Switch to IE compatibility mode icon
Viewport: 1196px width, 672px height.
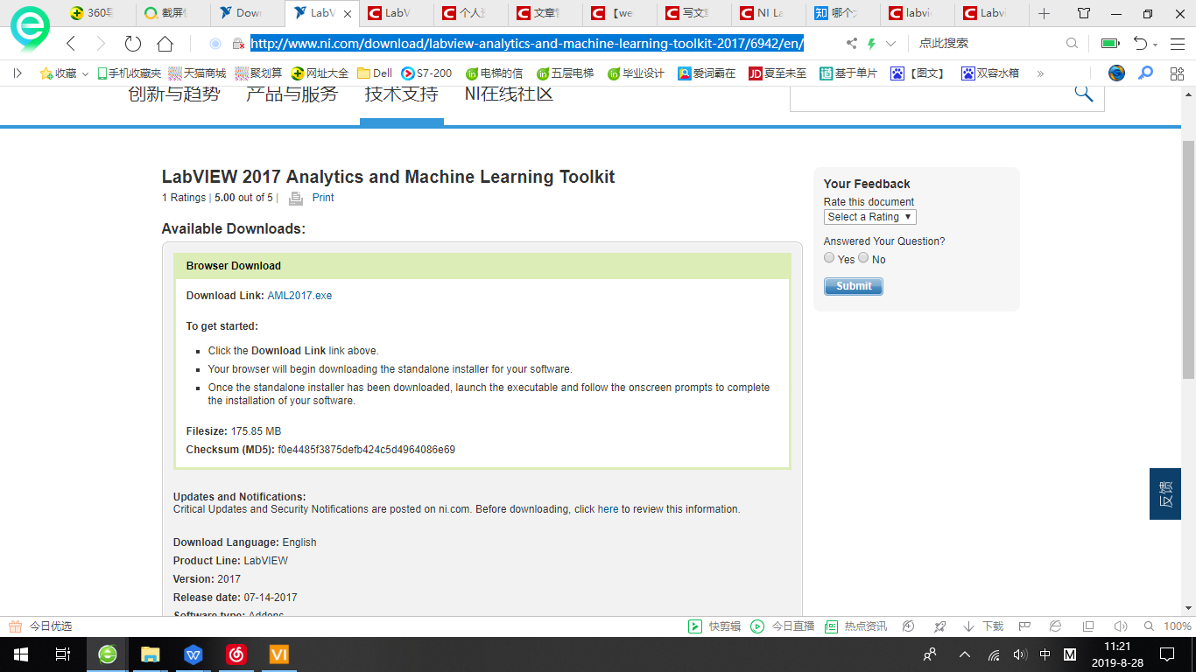pos(1055,626)
